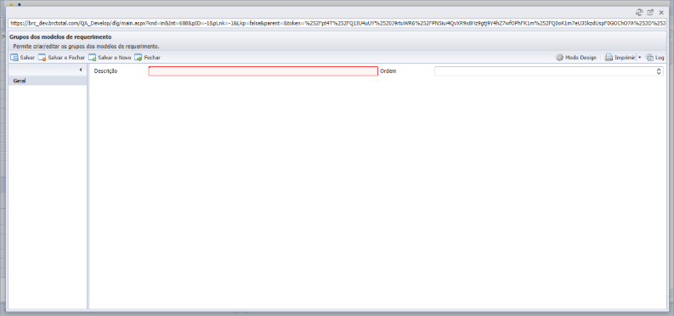Click the Salvar toolbar button

click(22, 58)
